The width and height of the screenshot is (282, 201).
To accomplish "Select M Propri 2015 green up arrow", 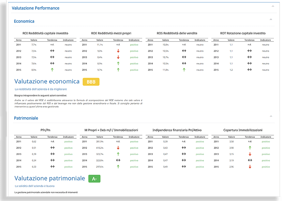I will (x=118, y=167).
